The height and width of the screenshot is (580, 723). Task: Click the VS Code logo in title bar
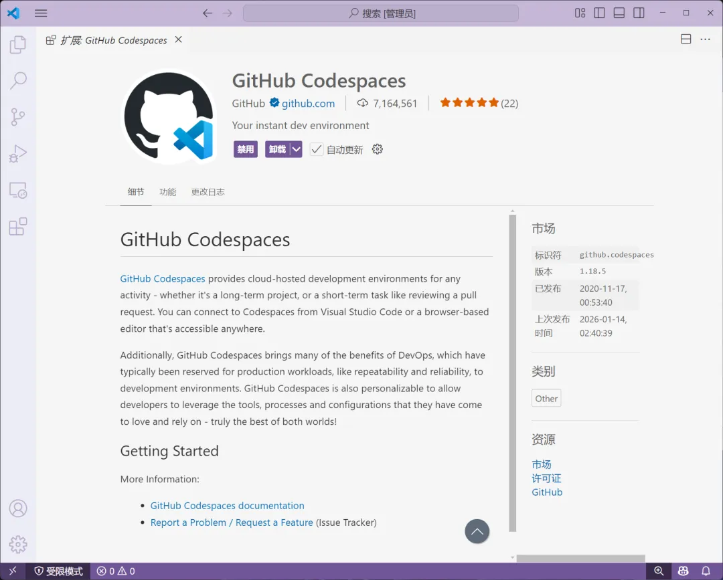[13, 13]
